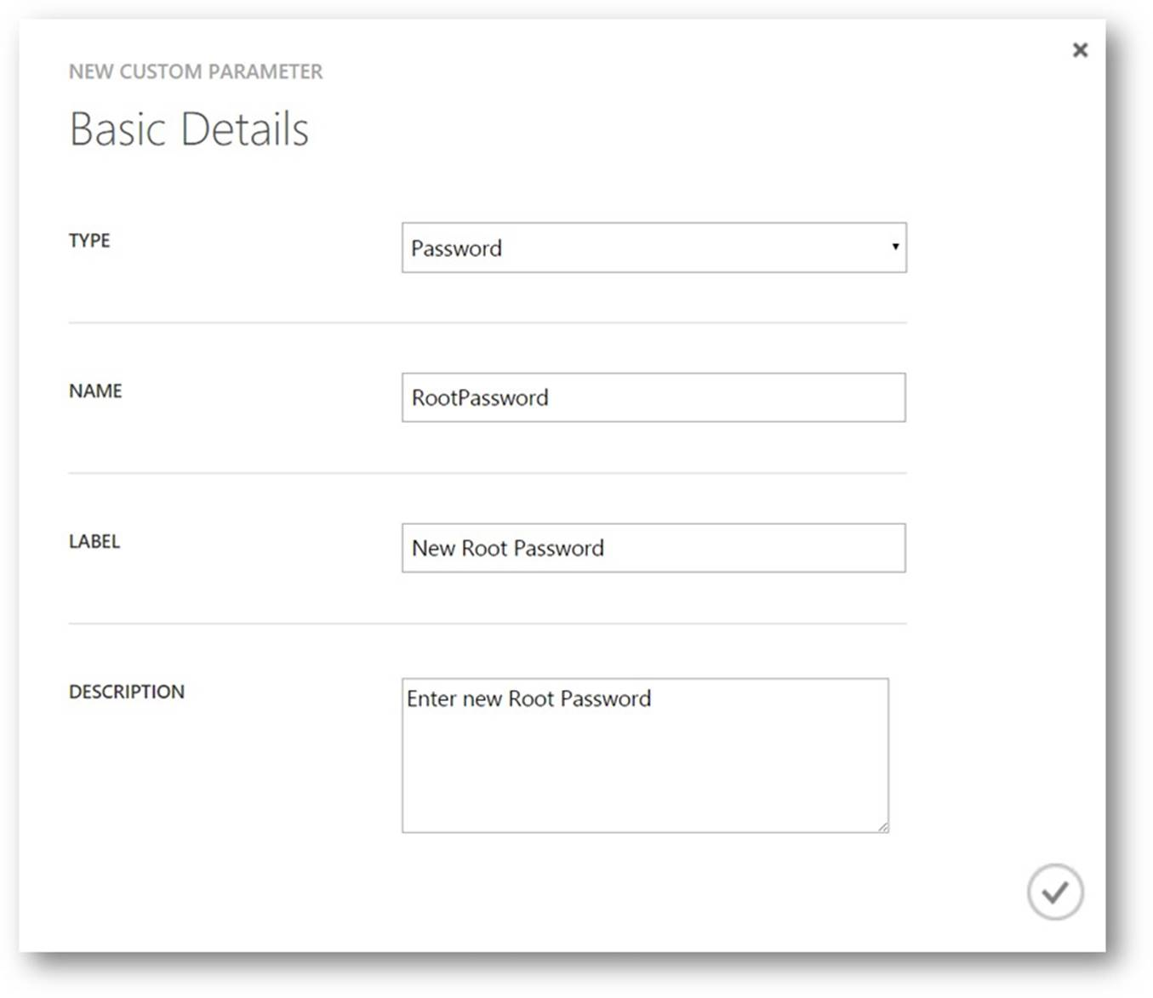
Task: Grab the description box resize handle
Action: click(882, 826)
